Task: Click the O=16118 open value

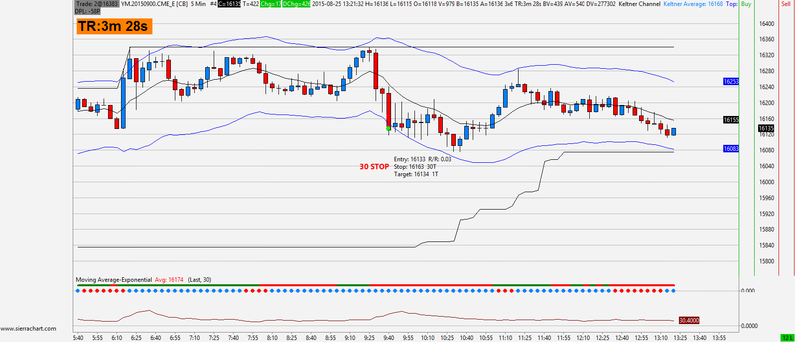Action: pos(425,3)
